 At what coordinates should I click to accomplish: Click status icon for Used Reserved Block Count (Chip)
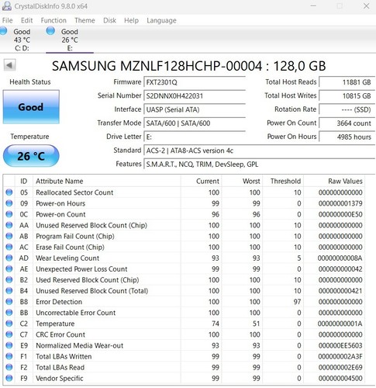click(9, 279)
